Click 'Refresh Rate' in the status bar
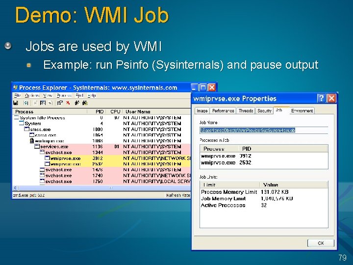This screenshot has height=265, width=353. pyautogui.click(x=178, y=195)
